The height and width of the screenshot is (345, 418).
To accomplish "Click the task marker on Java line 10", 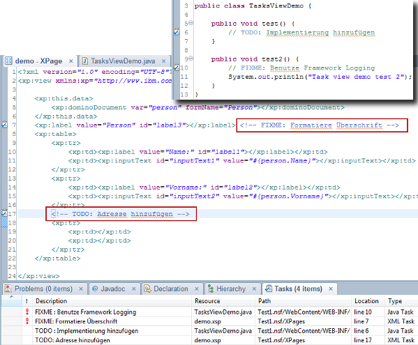I will pyautogui.click(x=177, y=68).
